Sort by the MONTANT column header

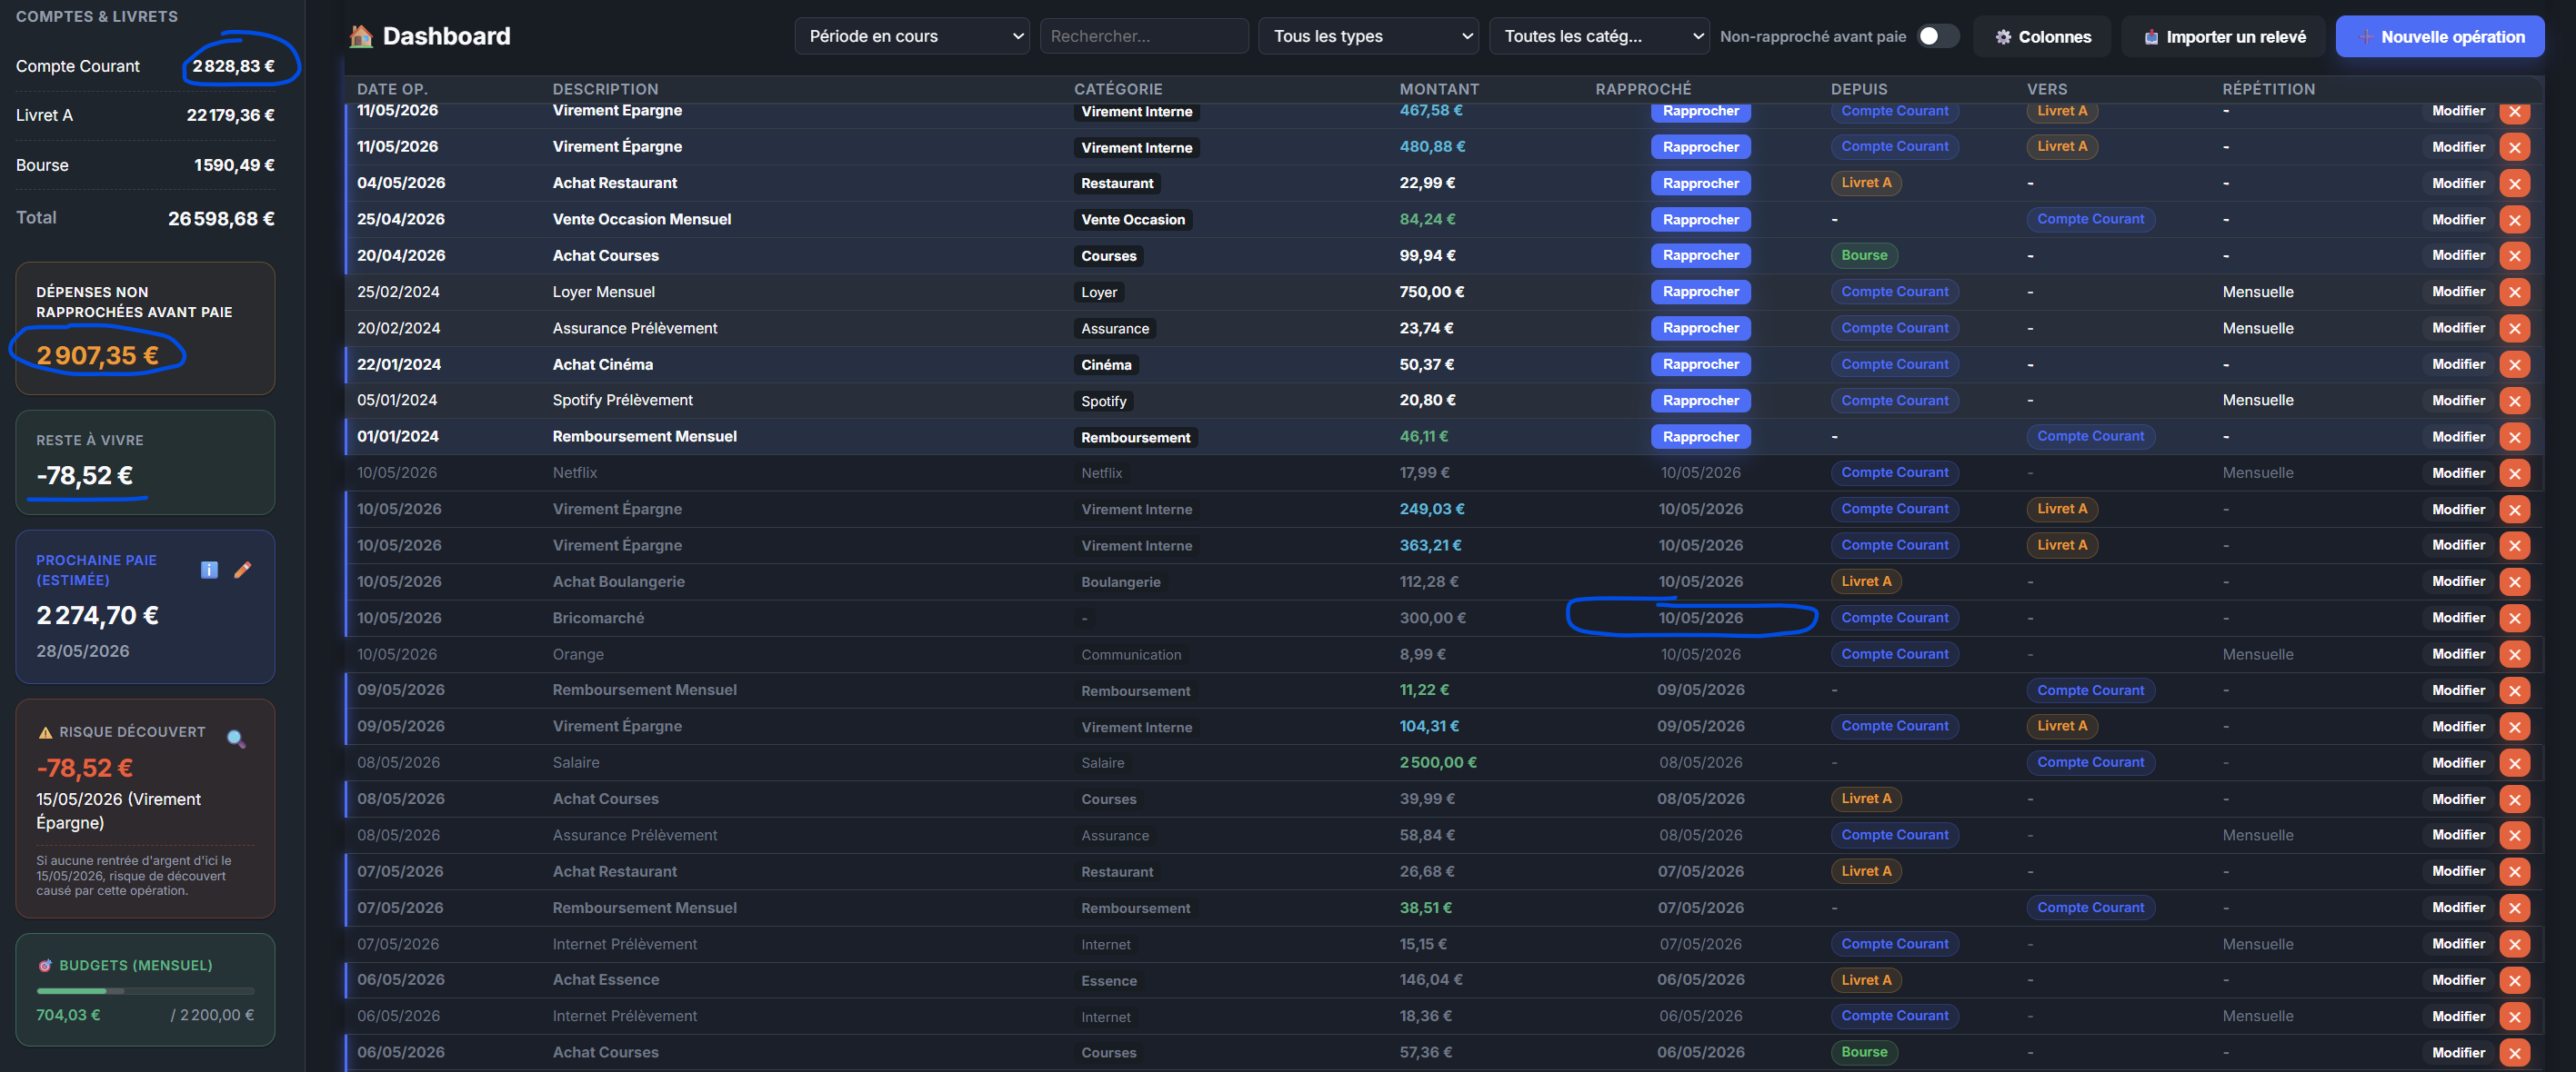pyautogui.click(x=1439, y=89)
